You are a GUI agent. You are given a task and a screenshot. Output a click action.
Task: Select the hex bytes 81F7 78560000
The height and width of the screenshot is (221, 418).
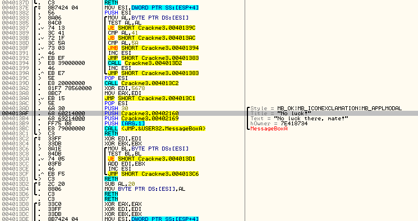[x=70, y=88]
